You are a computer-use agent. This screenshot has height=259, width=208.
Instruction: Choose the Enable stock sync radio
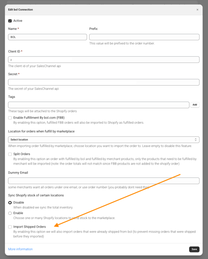pos(10,213)
